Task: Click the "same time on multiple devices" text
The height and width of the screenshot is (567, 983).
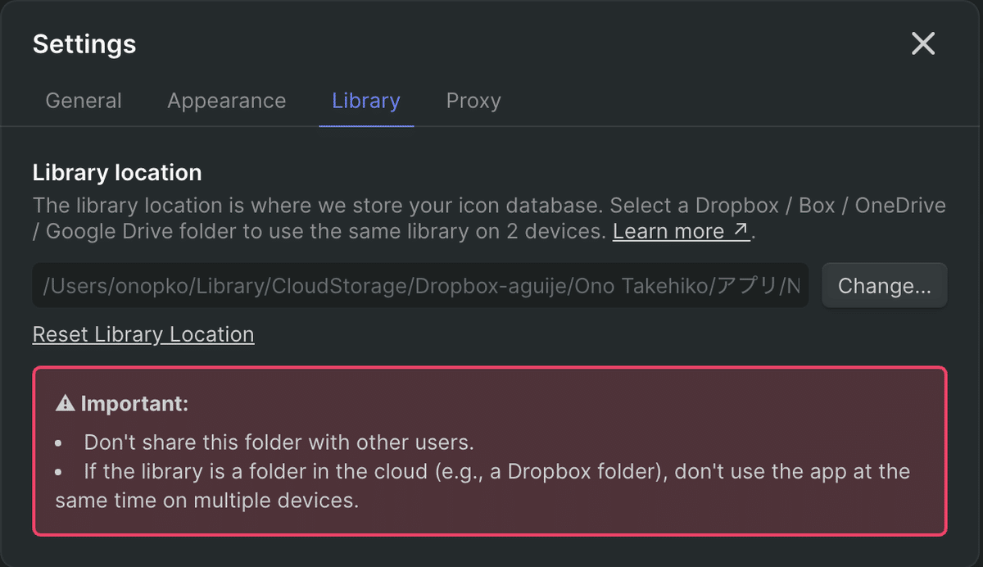Action: coord(207,501)
